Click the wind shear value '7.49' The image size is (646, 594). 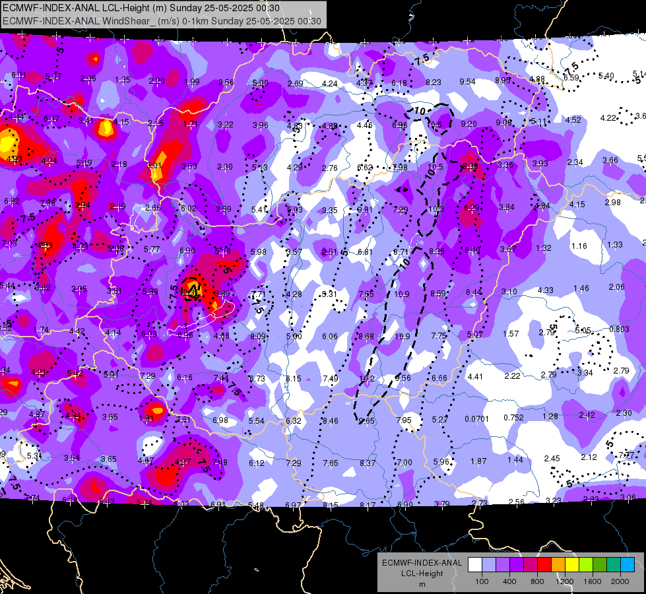tap(331, 378)
